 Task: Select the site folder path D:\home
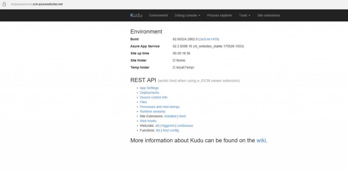click(179, 61)
